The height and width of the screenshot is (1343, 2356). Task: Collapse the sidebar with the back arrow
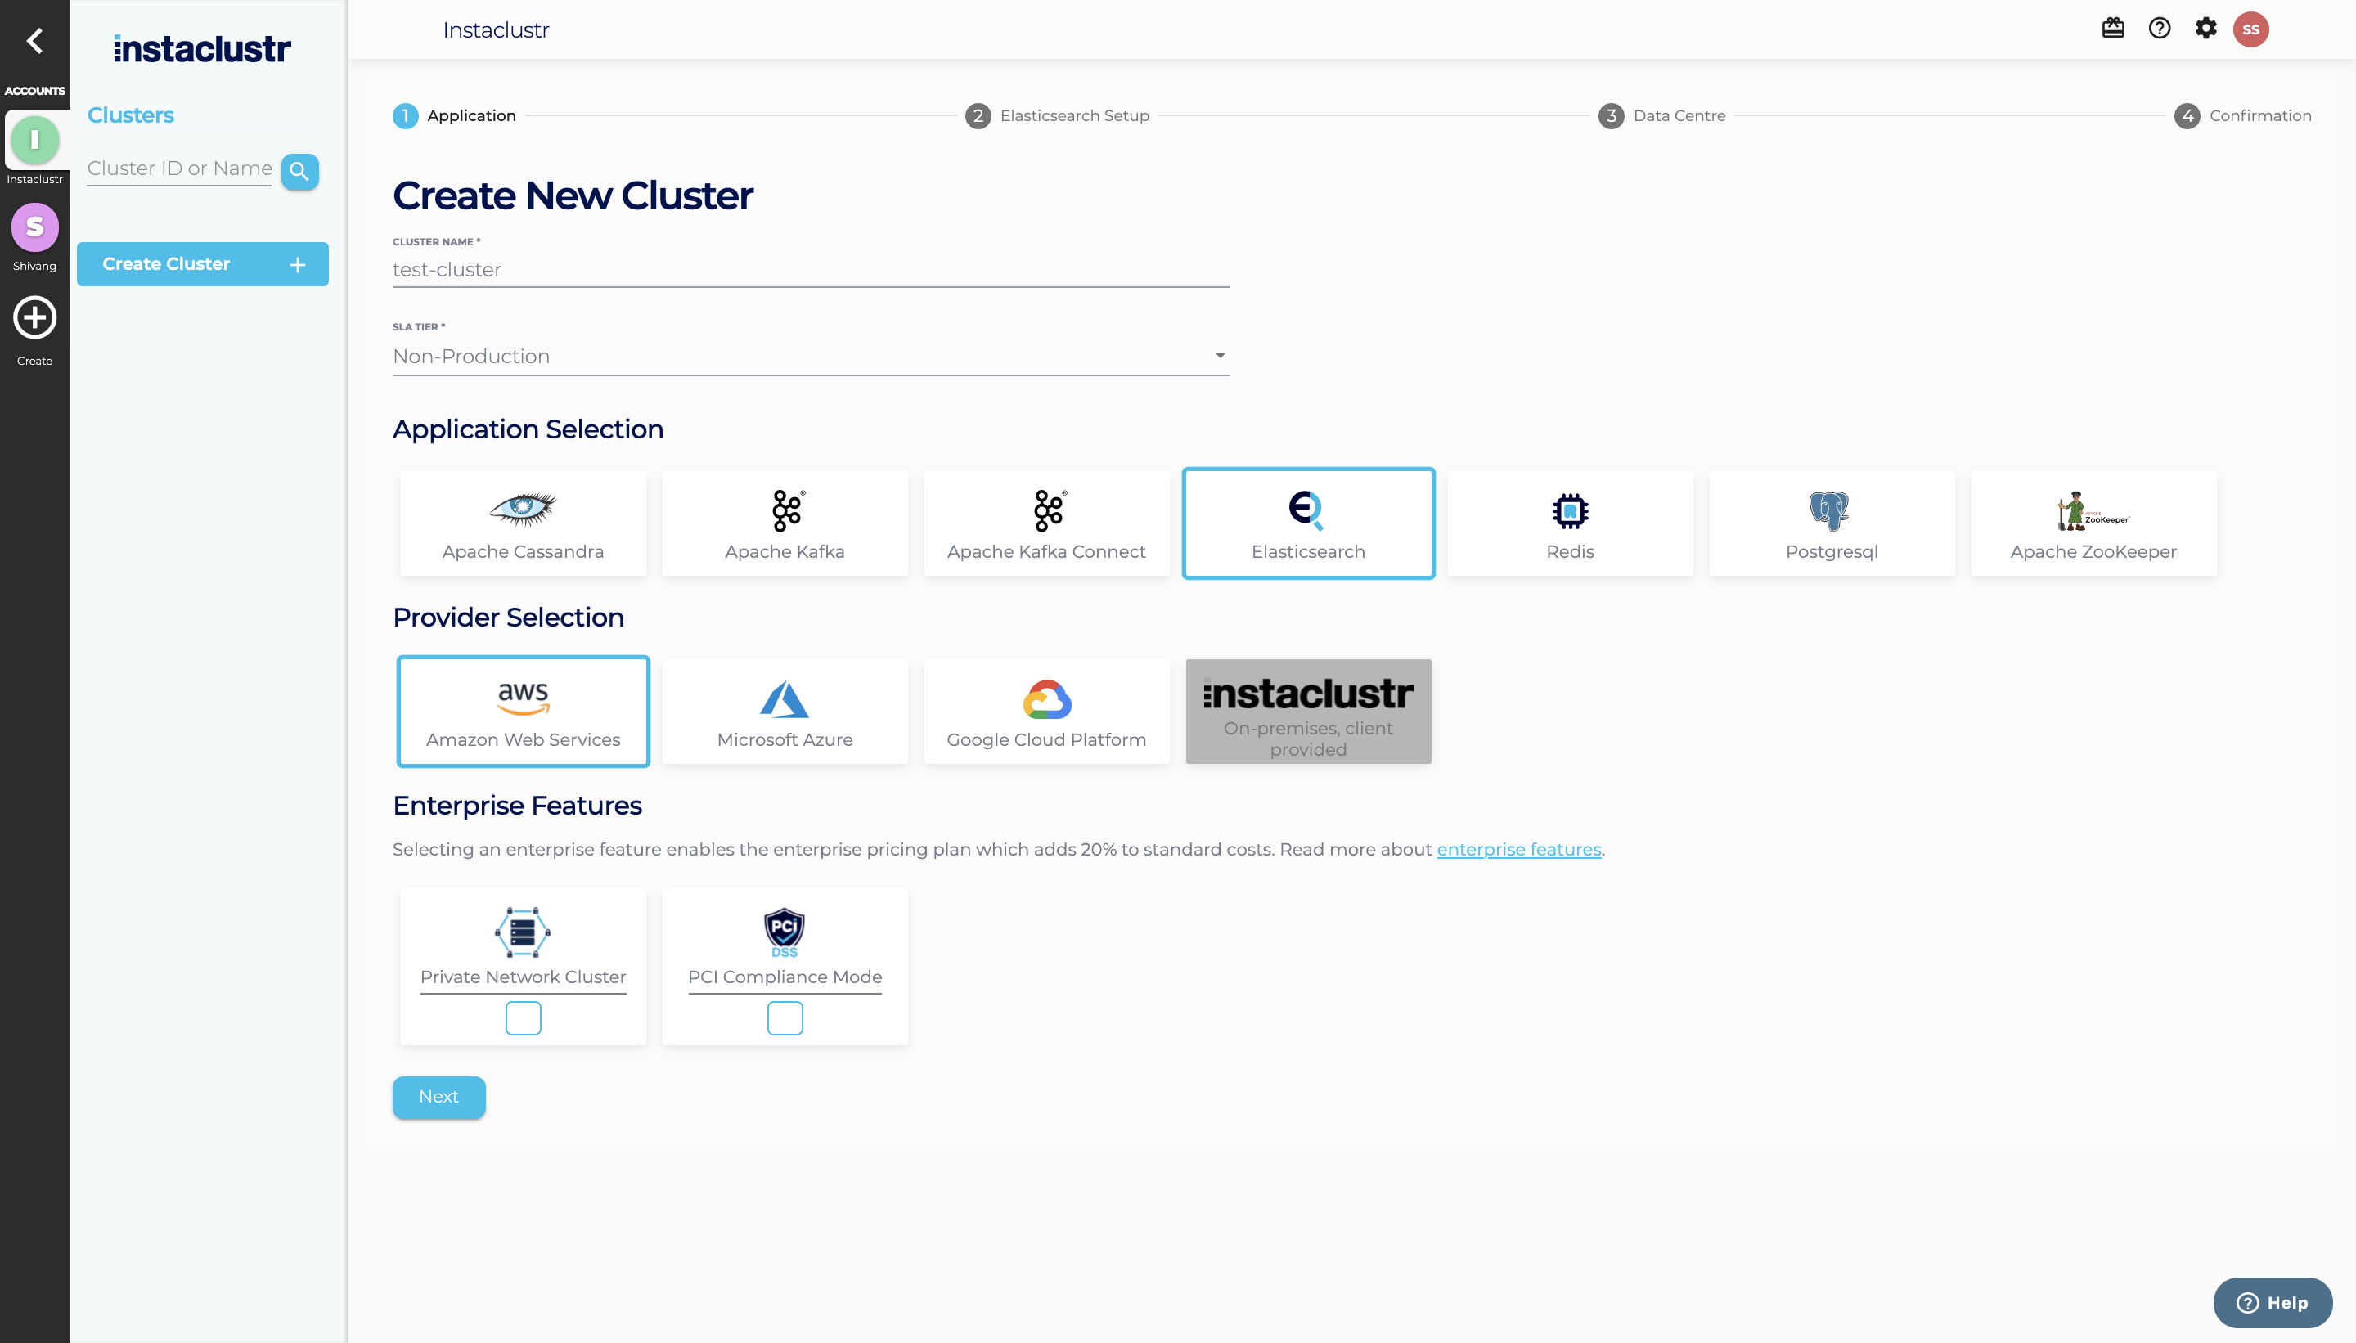(35, 41)
